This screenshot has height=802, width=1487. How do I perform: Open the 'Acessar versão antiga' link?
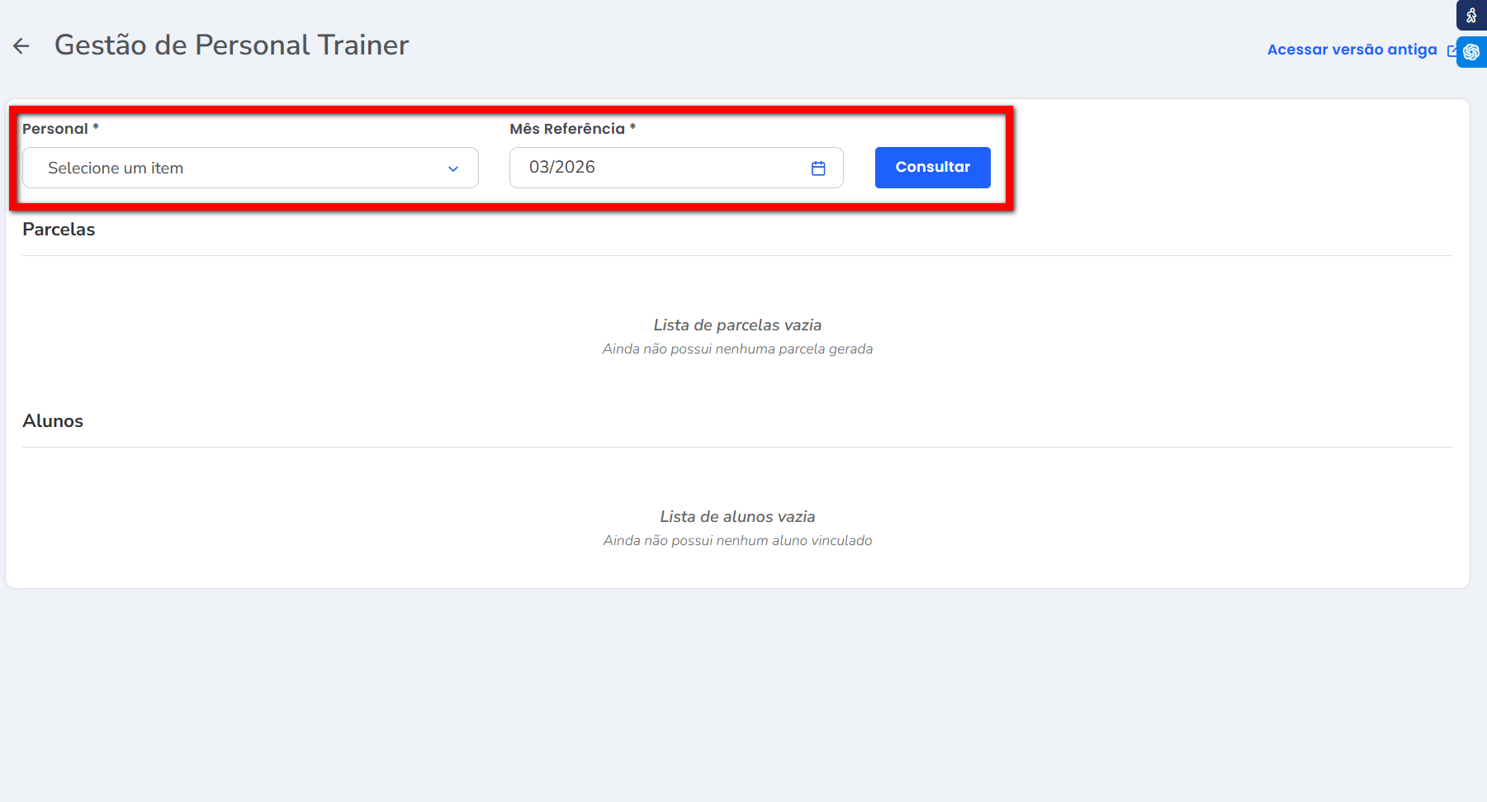click(1352, 50)
